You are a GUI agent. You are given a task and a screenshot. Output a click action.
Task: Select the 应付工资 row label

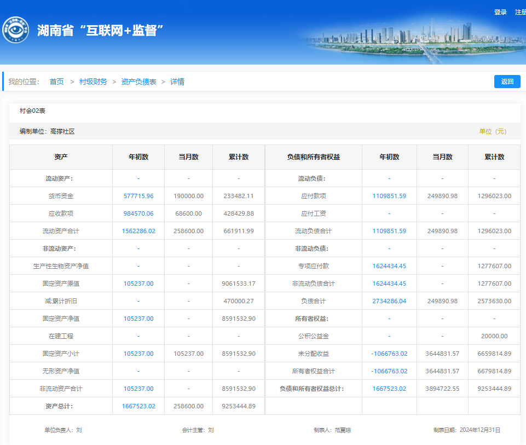coord(313,213)
